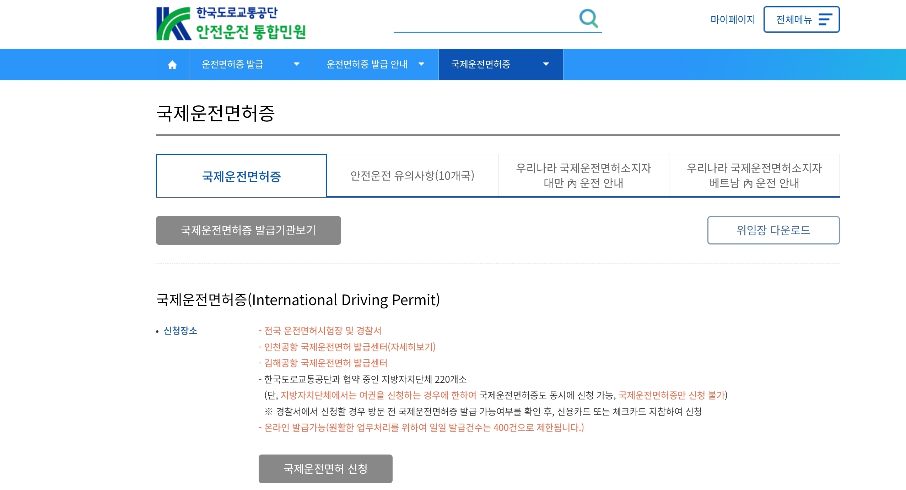Switch to 안전운전 유의사항(10개국) tab

[x=412, y=176]
